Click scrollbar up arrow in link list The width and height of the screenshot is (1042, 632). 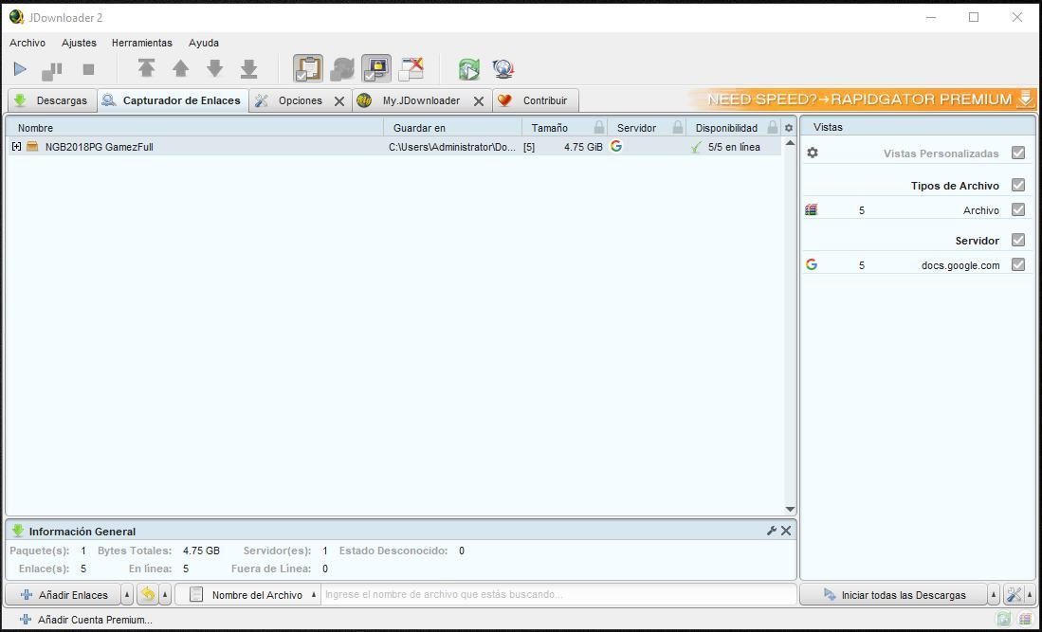(x=790, y=143)
